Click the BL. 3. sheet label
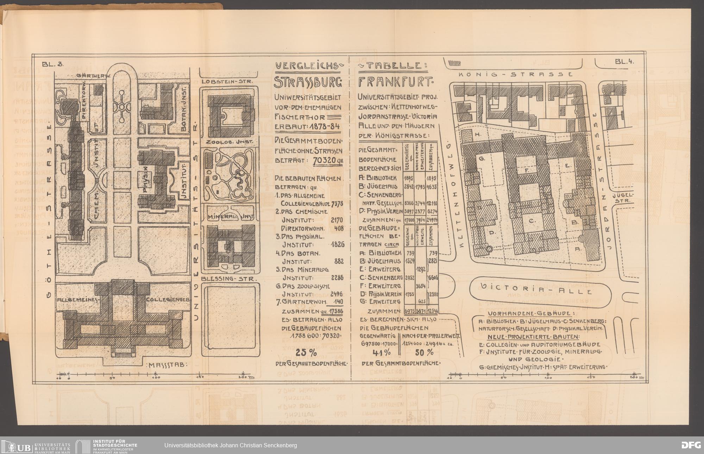This screenshot has height=454, width=704. coord(53,64)
